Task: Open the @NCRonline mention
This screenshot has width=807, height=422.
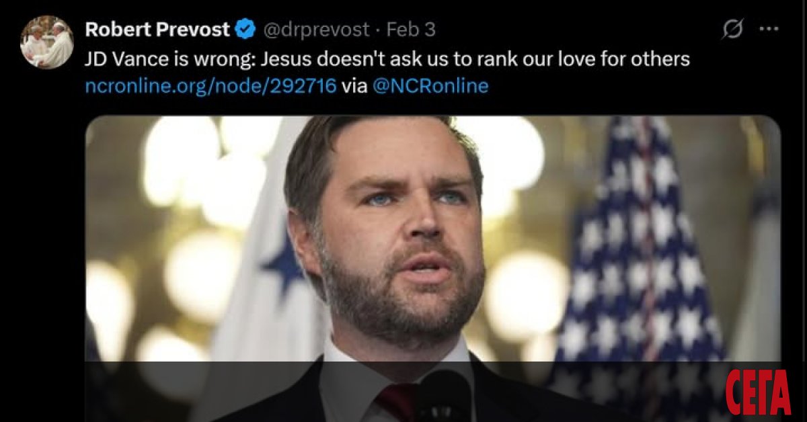Action: (430, 86)
